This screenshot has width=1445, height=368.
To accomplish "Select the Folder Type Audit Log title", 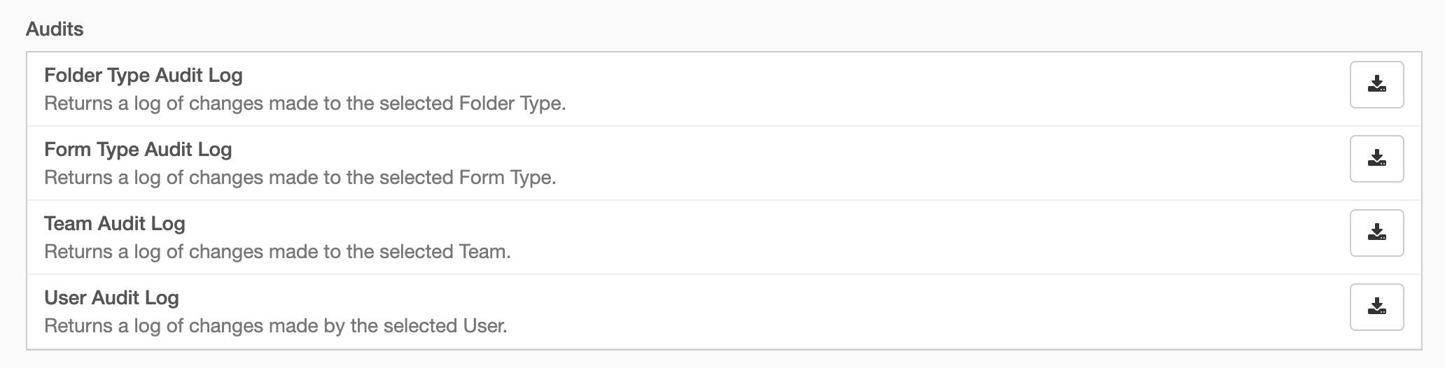I will (144, 76).
